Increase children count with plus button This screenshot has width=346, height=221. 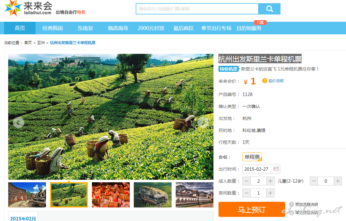[337, 181]
